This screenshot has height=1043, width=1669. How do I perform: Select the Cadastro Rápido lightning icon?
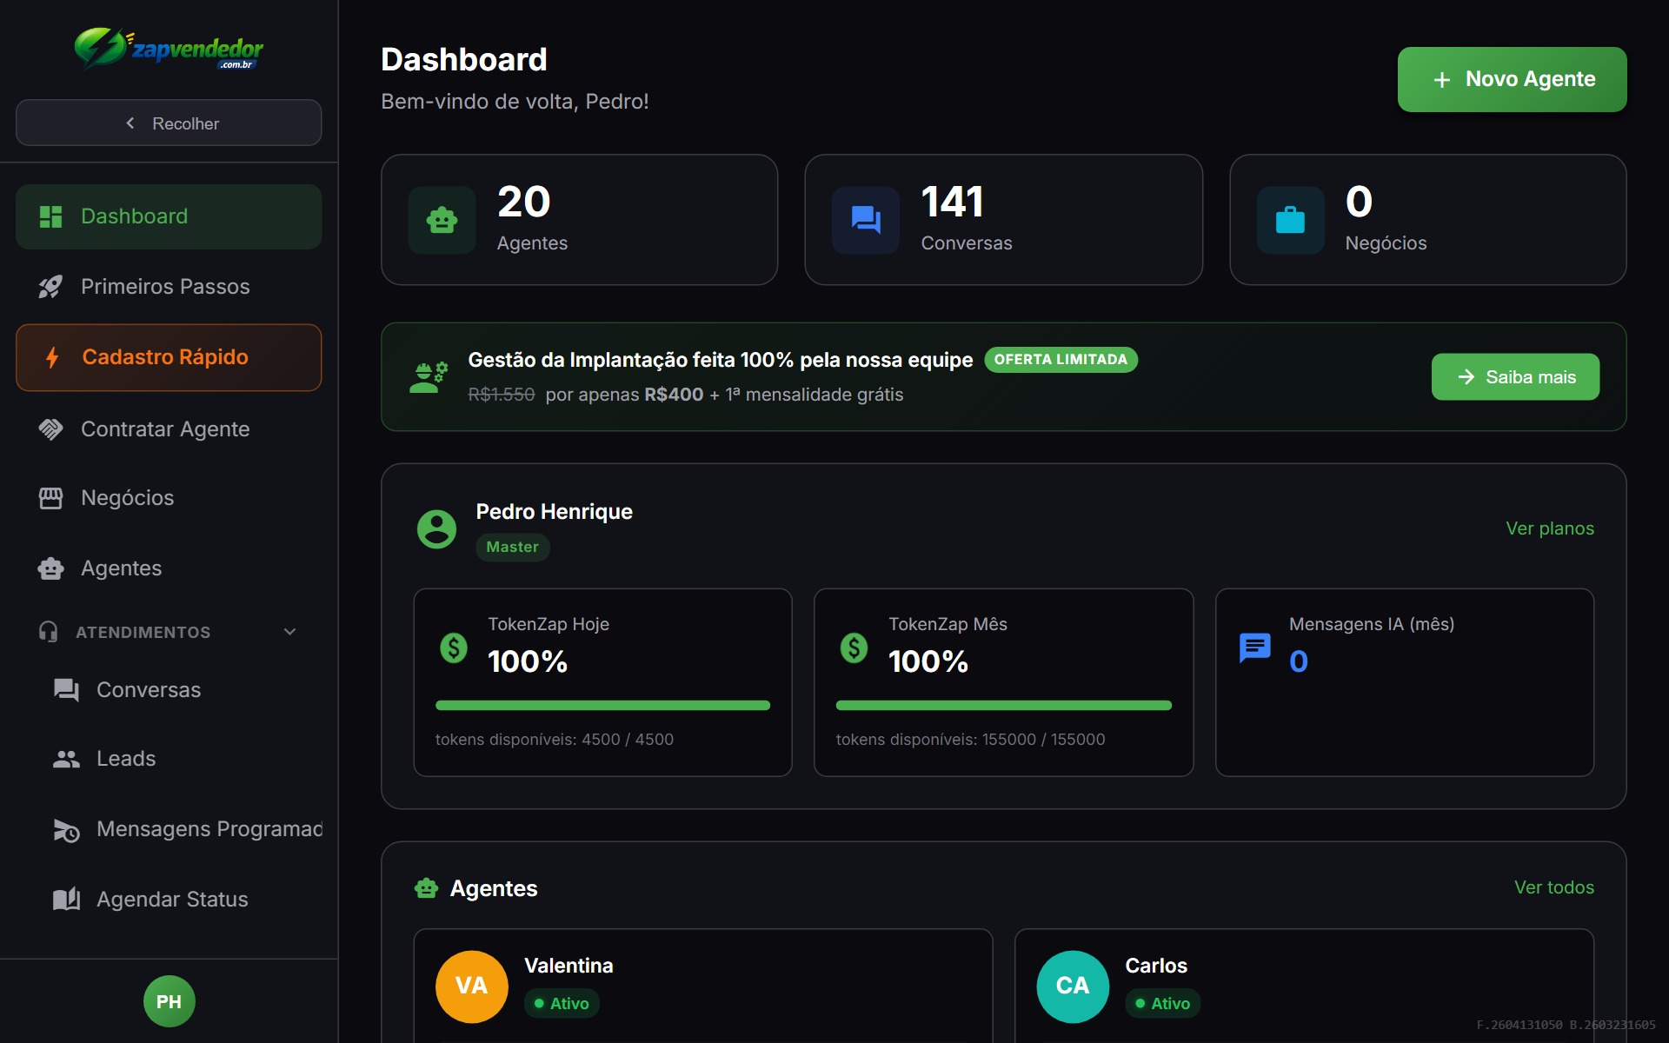tap(50, 356)
